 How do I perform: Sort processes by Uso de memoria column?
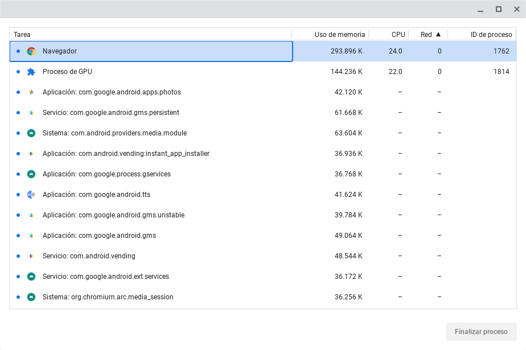coord(340,34)
